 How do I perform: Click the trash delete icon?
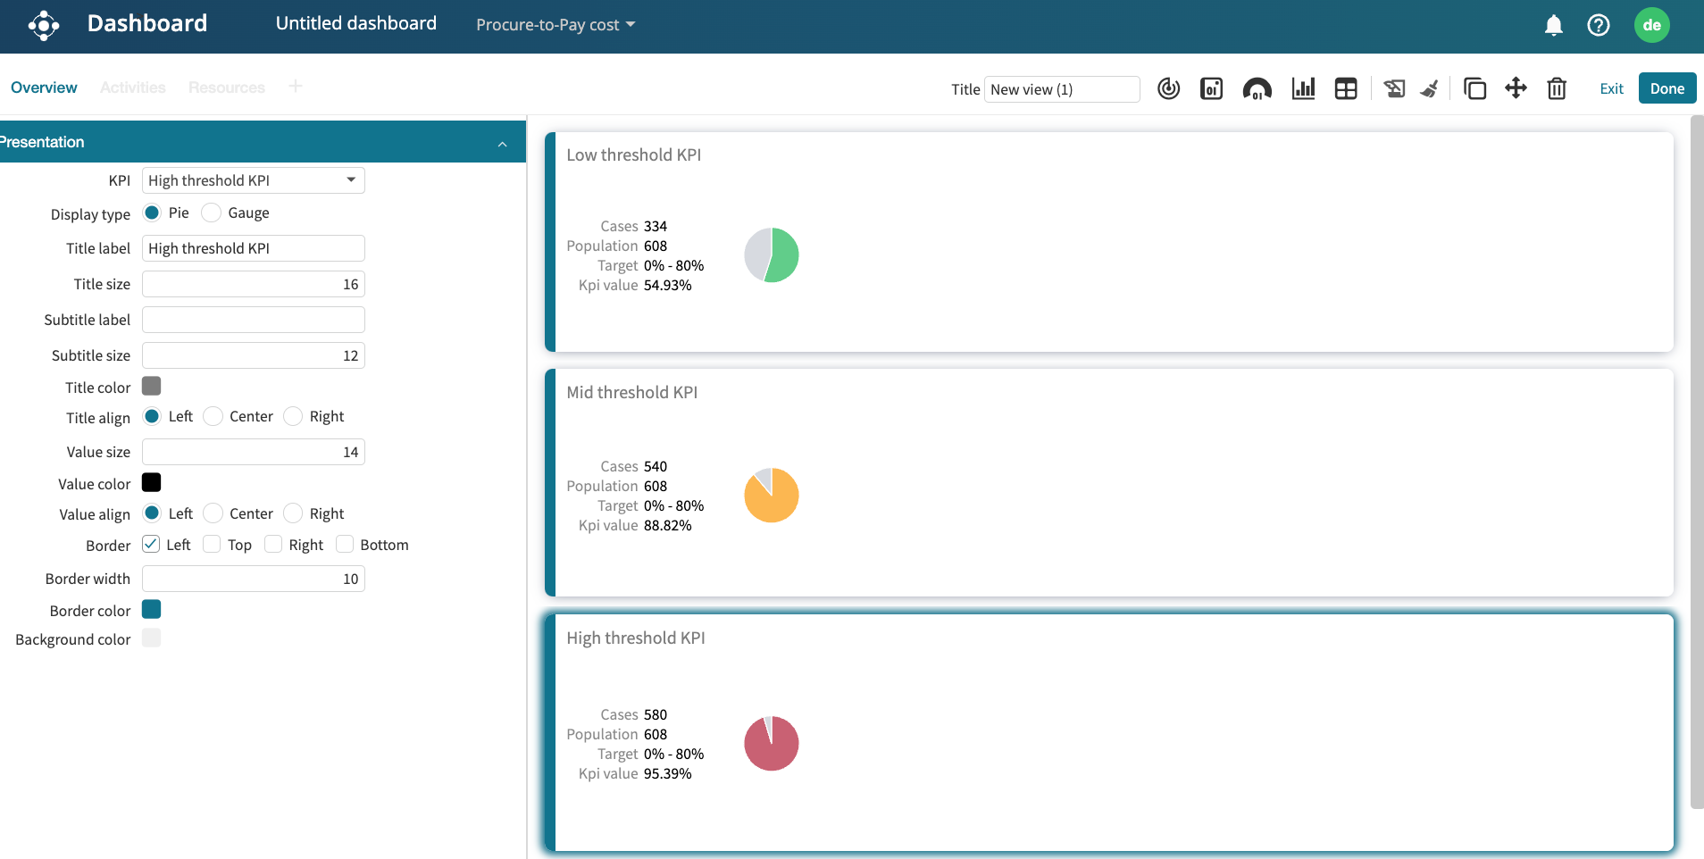1557,88
